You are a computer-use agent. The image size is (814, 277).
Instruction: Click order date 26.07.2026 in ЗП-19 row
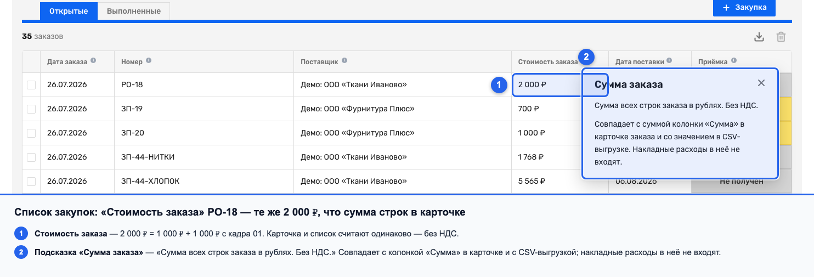[67, 109]
